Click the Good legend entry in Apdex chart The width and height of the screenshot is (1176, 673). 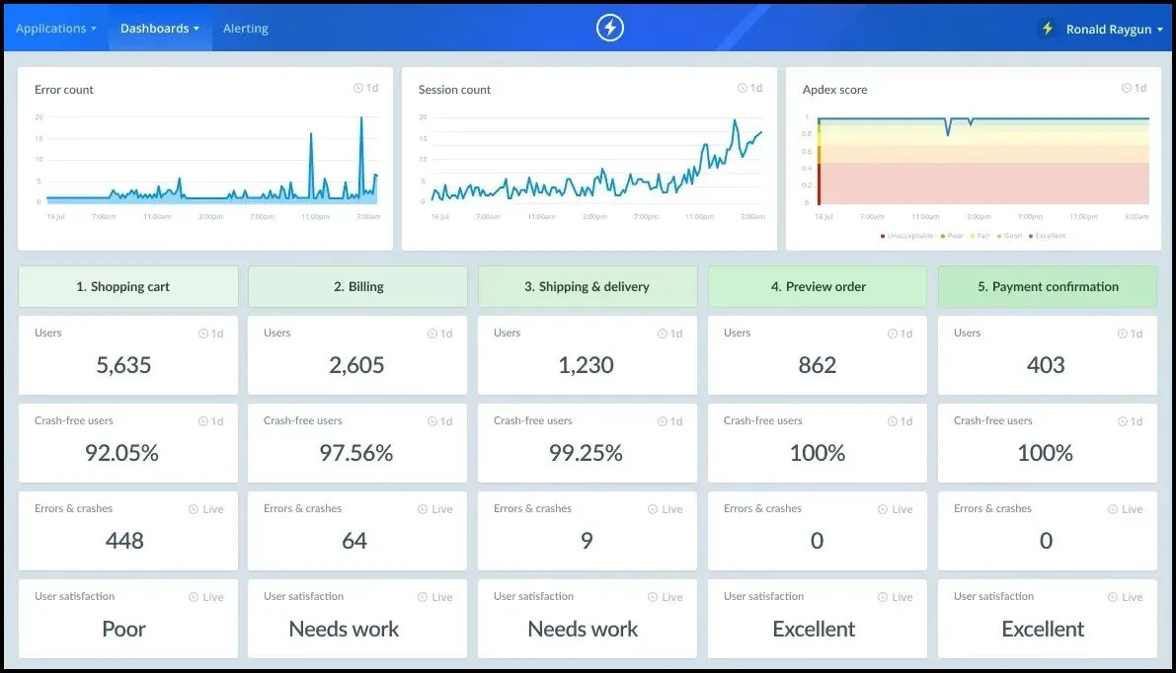pos(1009,235)
